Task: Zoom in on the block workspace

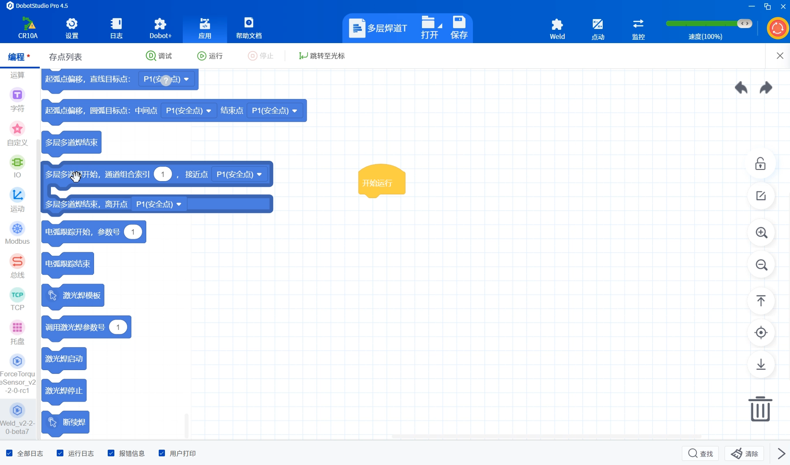Action: (x=761, y=233)
